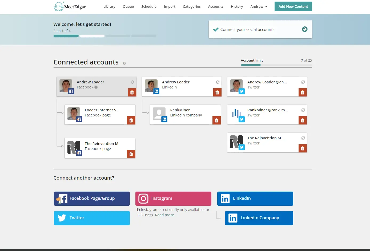
Task: Open the History section
Action: pyautogui.click(x=237, y=6)
